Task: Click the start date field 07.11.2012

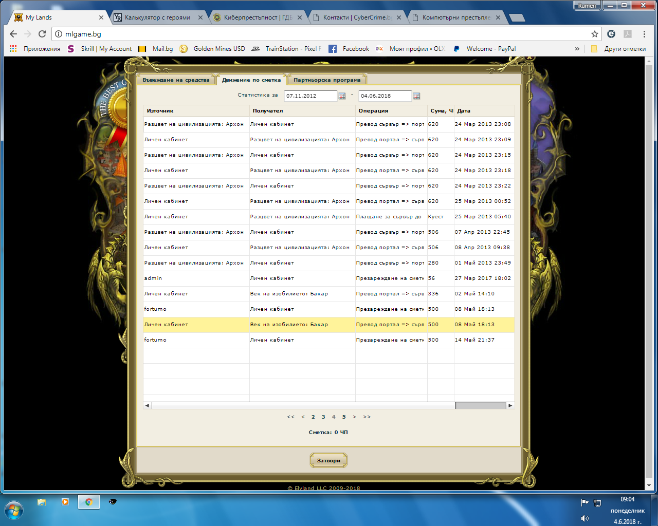Action: 310,96
